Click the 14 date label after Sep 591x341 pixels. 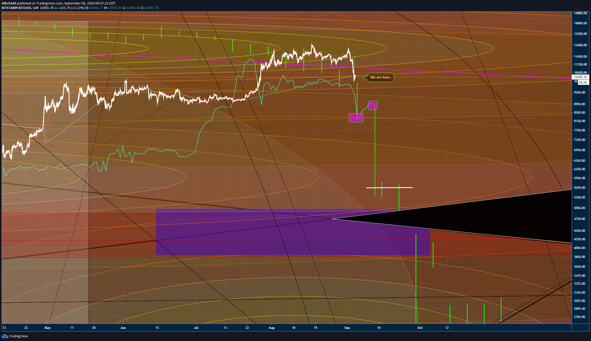coord(379,328)
